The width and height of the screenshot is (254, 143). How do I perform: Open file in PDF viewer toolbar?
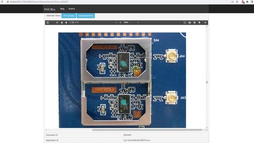(190, 23)
